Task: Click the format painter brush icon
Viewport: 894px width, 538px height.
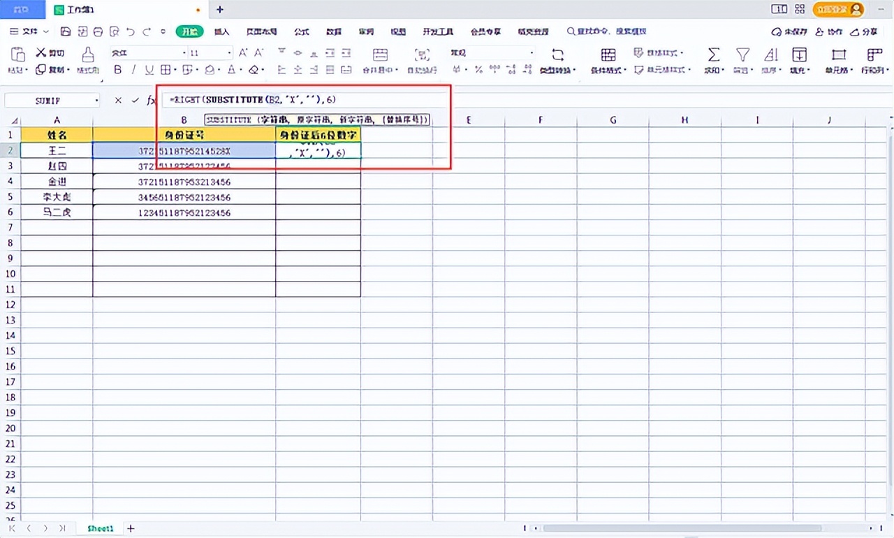Action: coord(88,55)
